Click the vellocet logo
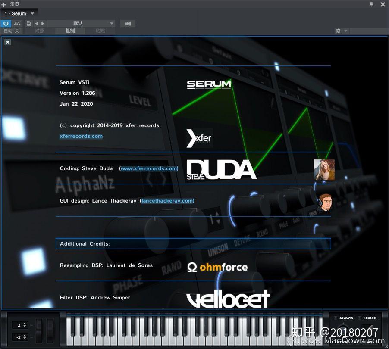 click(228, 299)
